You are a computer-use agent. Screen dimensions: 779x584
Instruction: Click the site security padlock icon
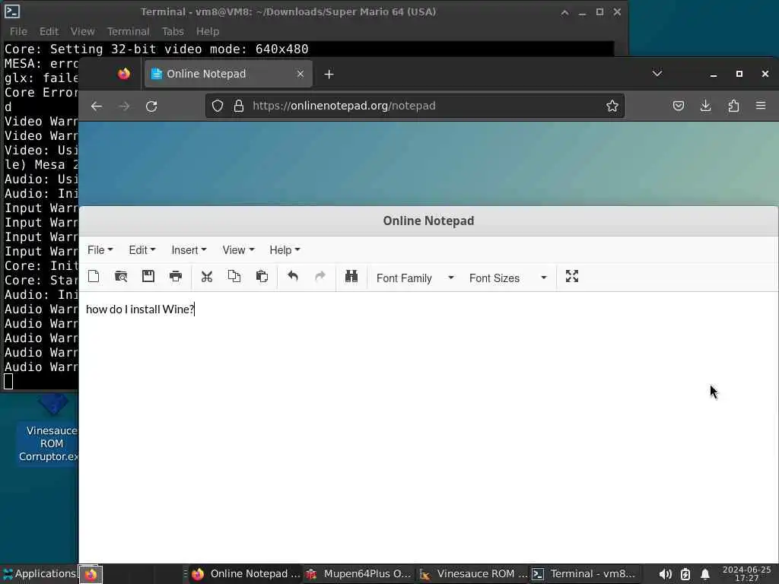239,106
